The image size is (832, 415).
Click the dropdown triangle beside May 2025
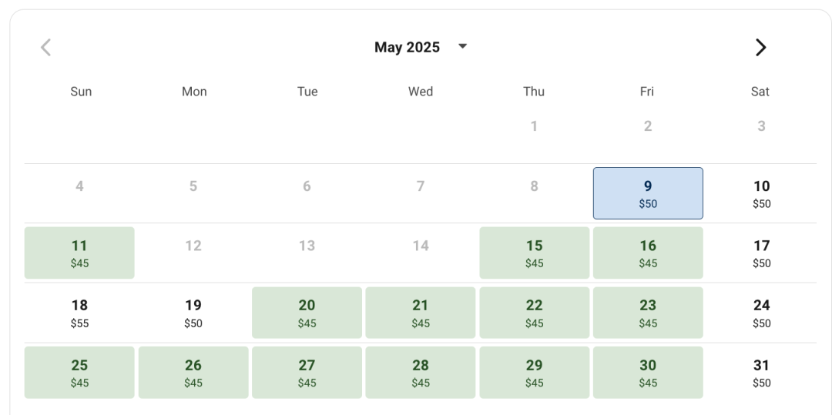click(462, 46)
